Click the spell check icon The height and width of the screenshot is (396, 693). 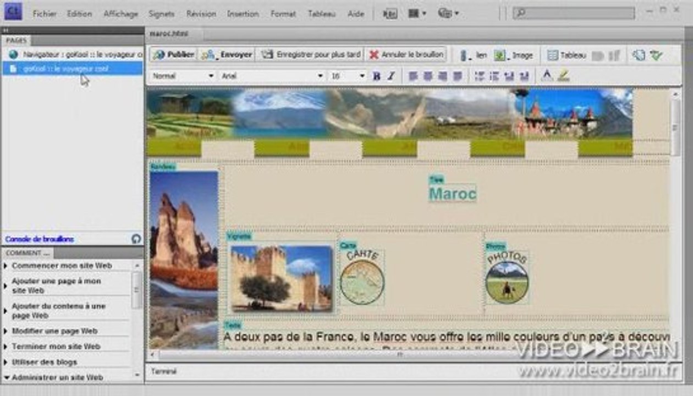click(x=656, y=56)
